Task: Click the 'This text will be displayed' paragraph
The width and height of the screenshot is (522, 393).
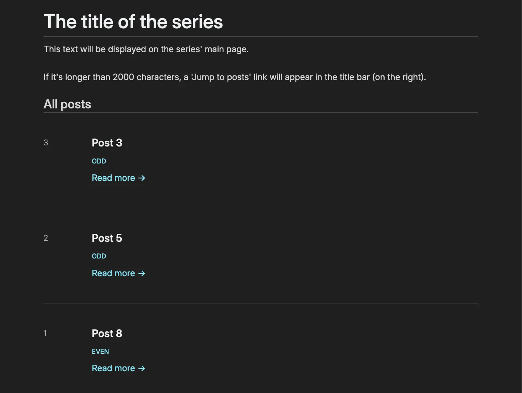Action: [146, 49]
